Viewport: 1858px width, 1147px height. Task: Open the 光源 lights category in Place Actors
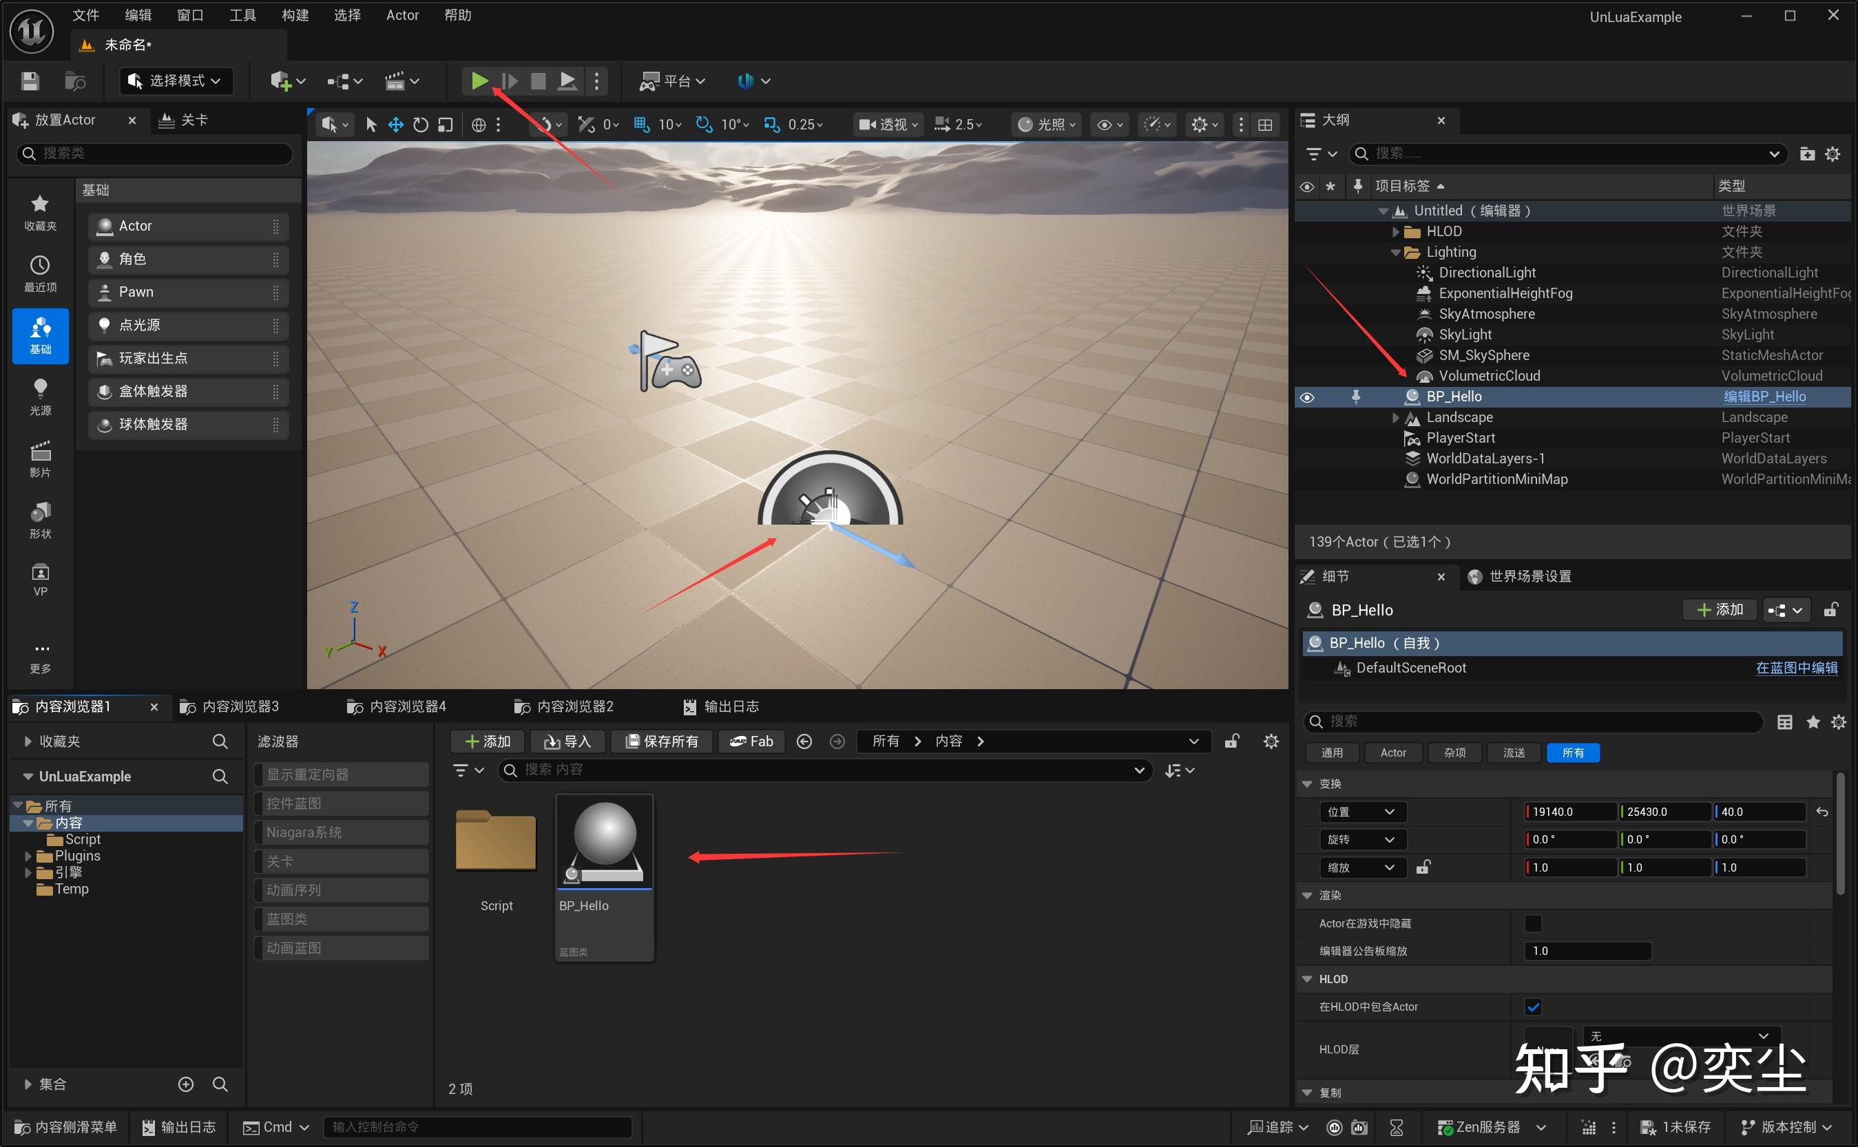[40, 397]
